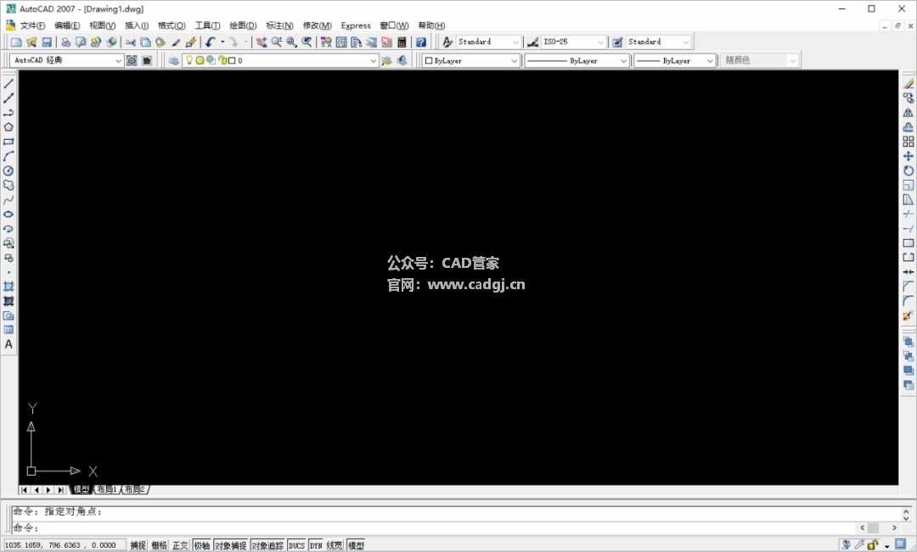
Task: Open the Express menu
Action: pos(356,25)
